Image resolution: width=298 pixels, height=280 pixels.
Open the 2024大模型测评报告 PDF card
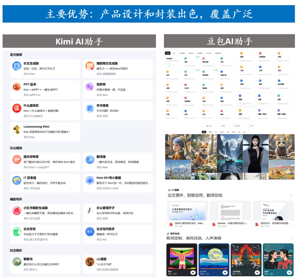click(x=187, y=214)
